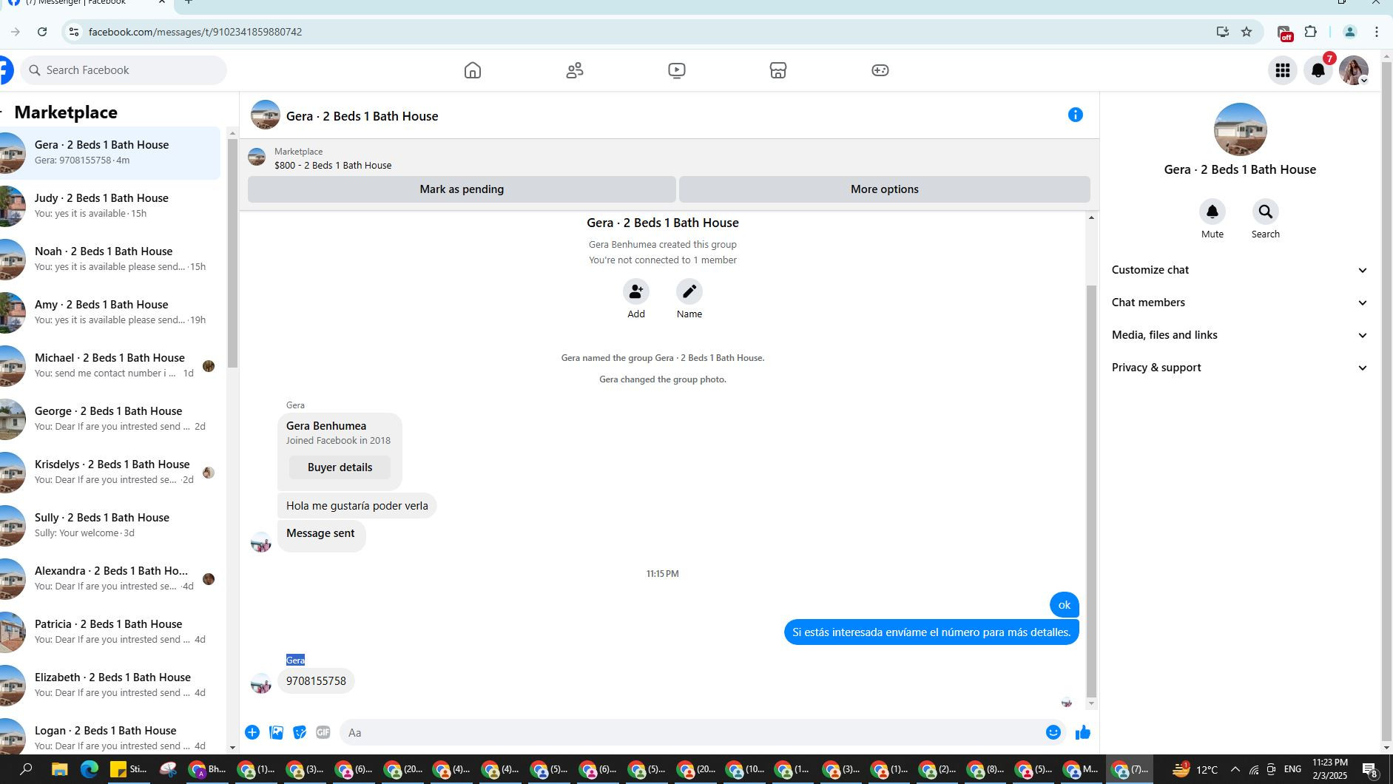This screenshot has height=784, width=1393.
Task: Attach a photo using the image icon
Action: click(x=276, y=732)
